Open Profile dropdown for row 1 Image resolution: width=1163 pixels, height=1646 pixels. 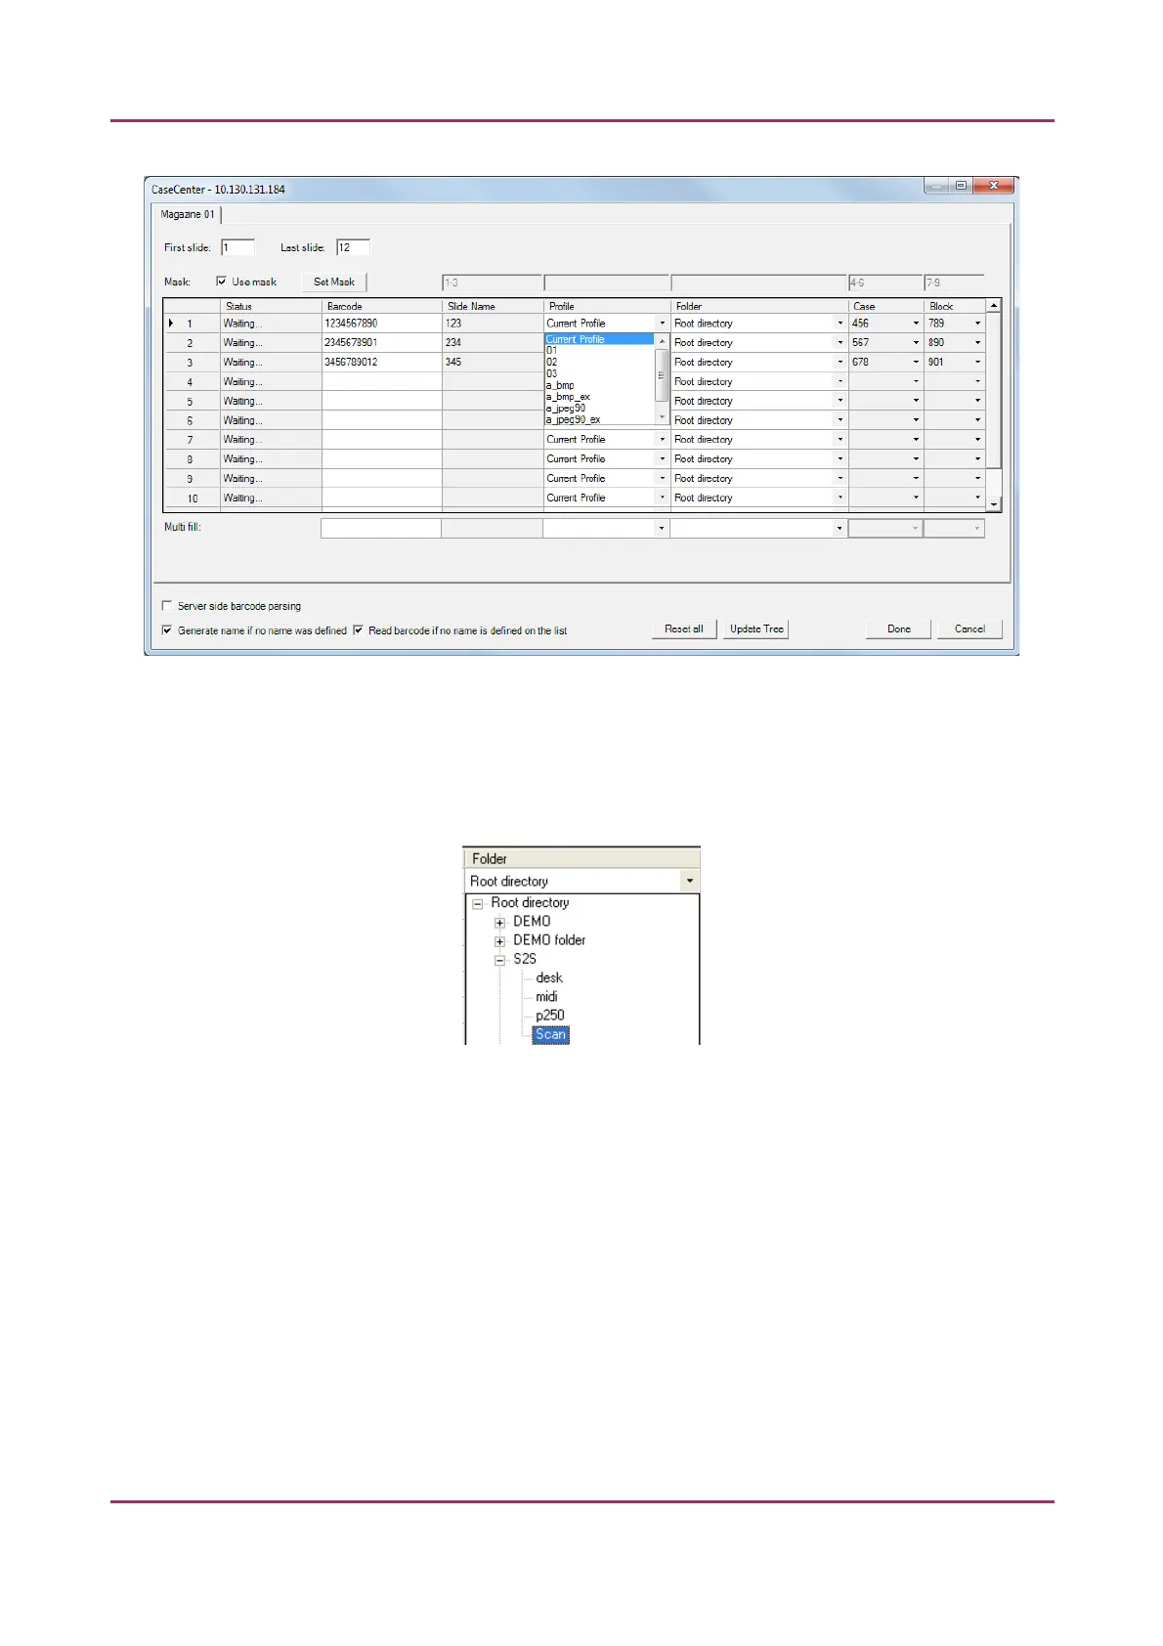662,324
